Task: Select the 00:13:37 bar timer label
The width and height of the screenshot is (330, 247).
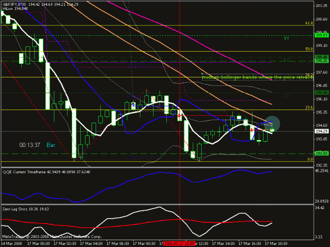Action: tap(30, 145)
